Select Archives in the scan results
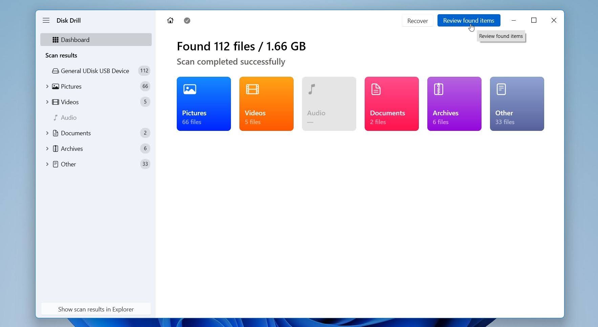598x327 pixels. [x=96, y=148]
